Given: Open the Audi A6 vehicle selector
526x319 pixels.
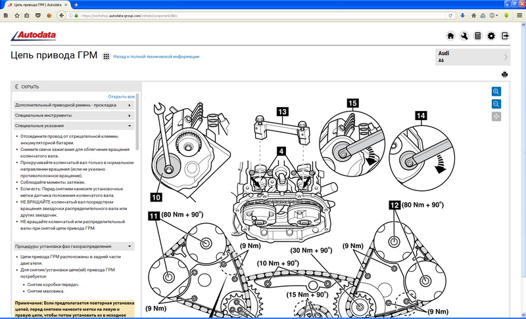Looking at the screenshot, I should pyautogui.click(x=473, y=57).
